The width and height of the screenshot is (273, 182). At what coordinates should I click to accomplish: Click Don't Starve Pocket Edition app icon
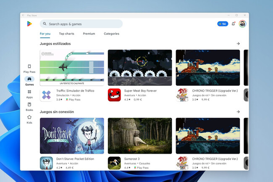(46, 163)
